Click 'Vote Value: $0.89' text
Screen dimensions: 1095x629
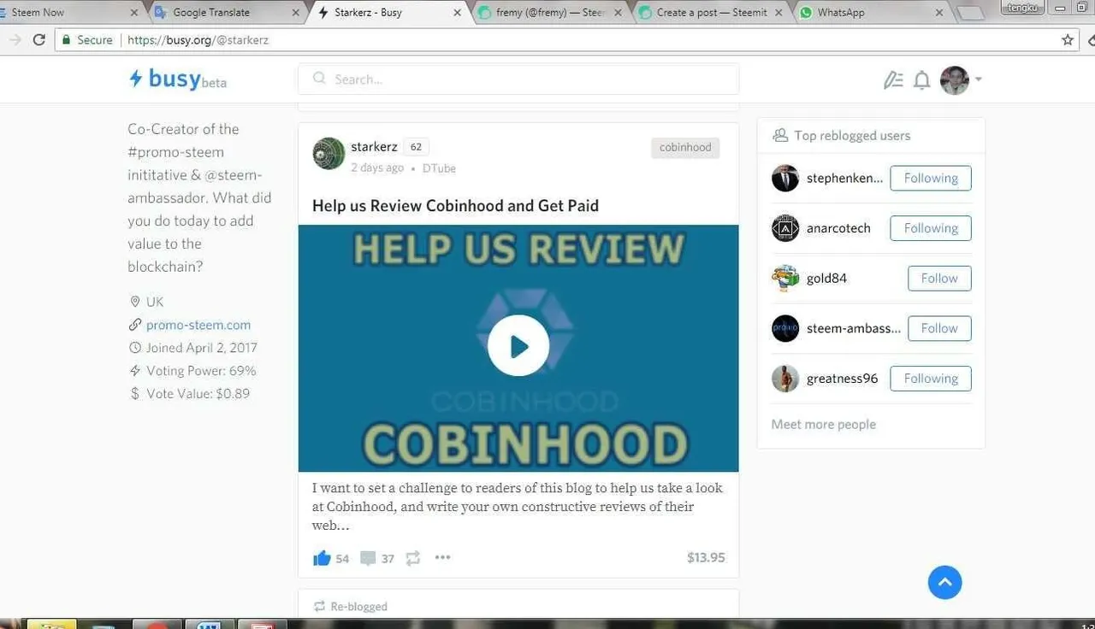[x=198, y=394]
